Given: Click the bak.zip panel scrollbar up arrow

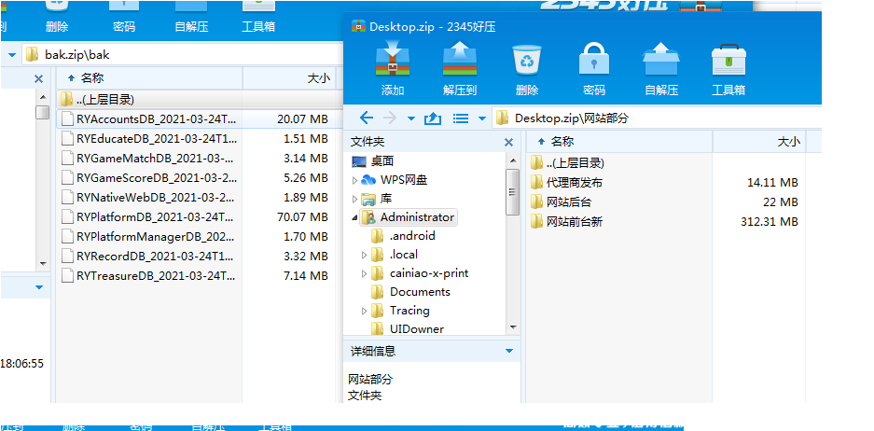Looking at the screenshot, I should coord(42,97).
